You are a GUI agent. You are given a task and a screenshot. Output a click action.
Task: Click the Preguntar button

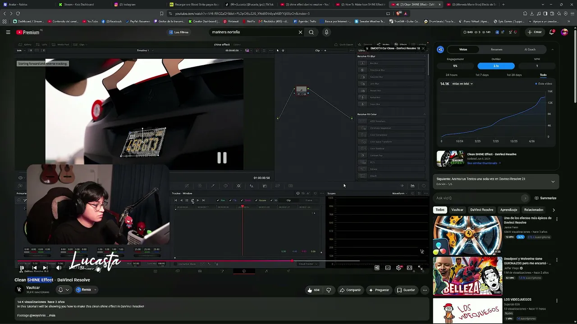[x=379, y=290]
